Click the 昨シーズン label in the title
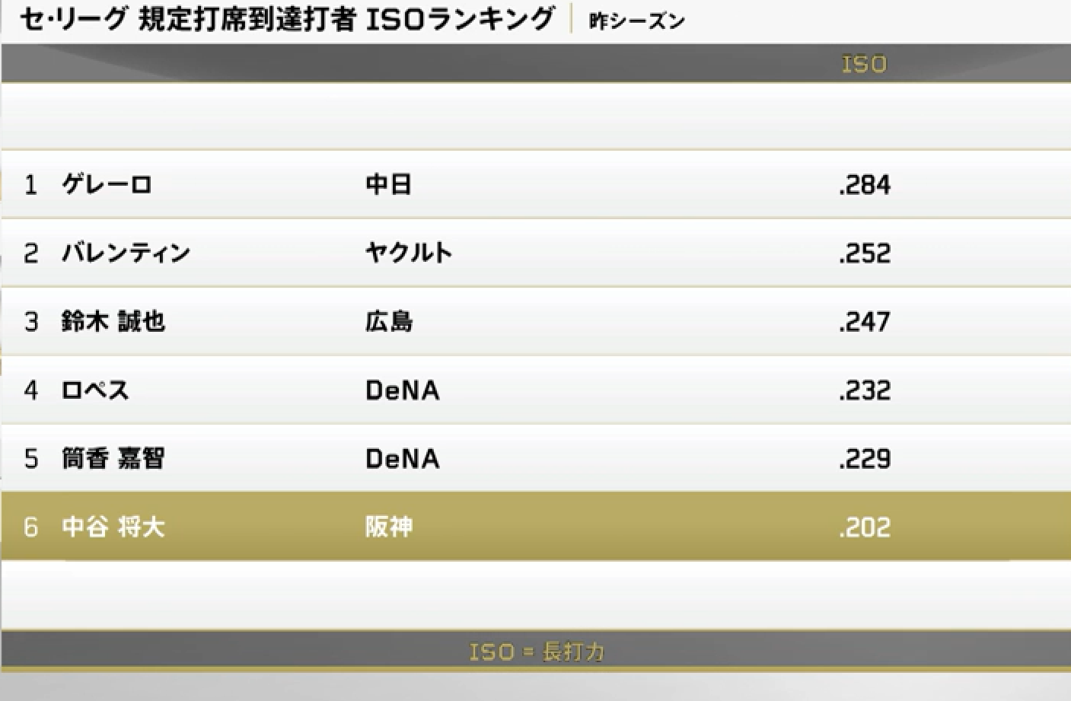 637,21
